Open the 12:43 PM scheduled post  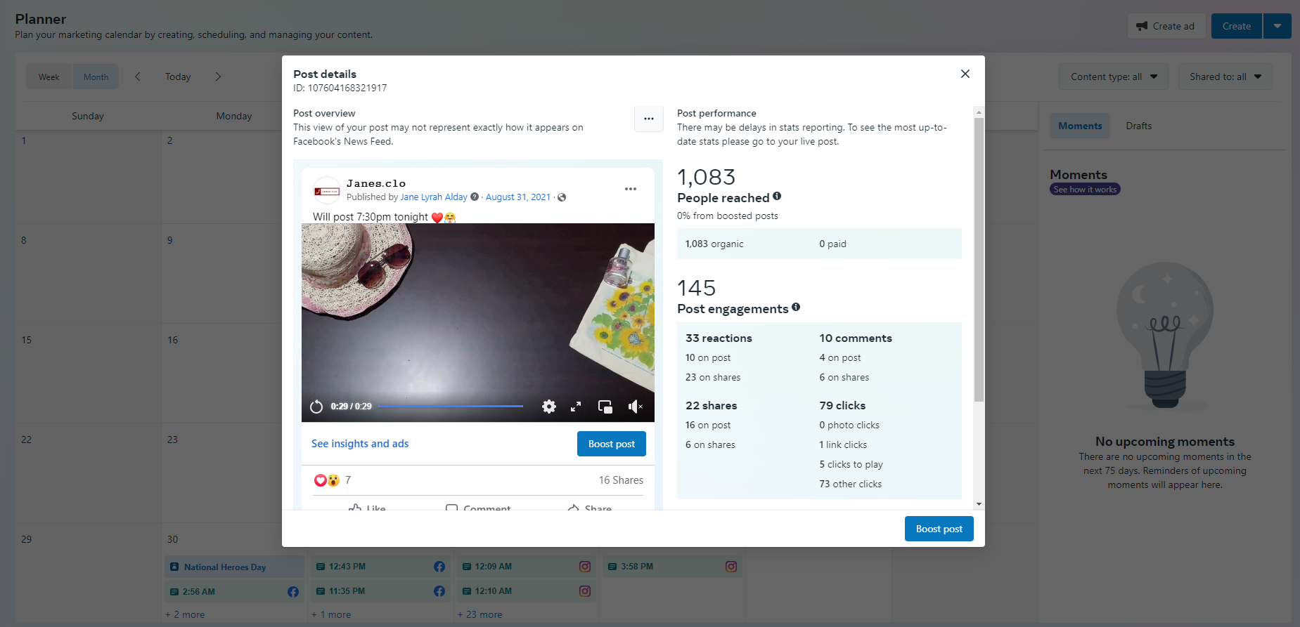click(x=380, y=567)
